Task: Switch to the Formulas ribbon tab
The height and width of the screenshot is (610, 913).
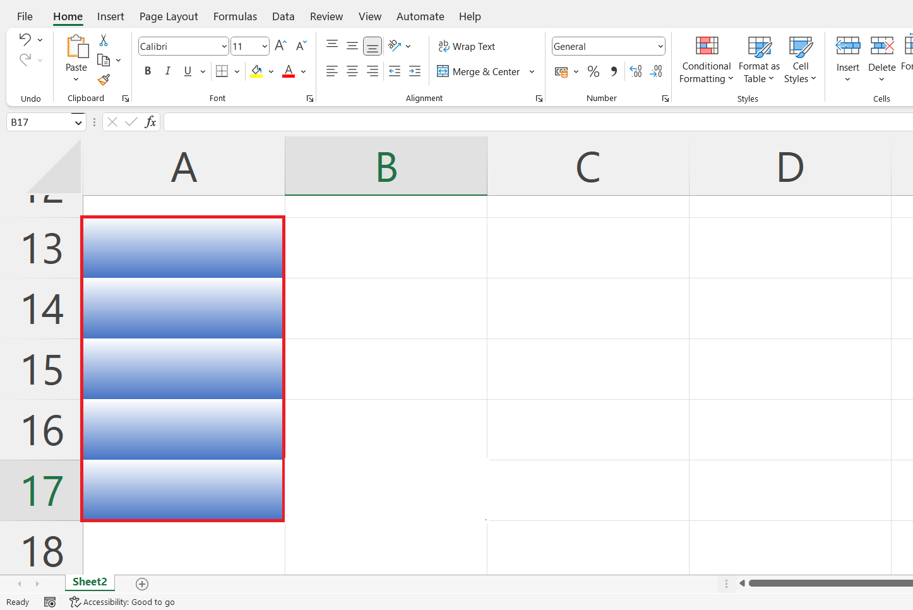Action: pyautogui.click(x=234, y=16)
